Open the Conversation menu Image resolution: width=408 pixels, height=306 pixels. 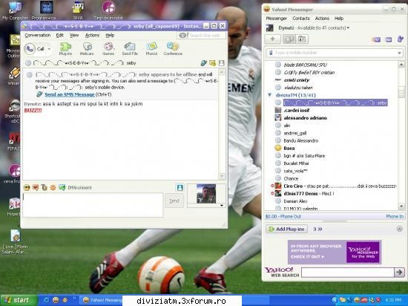(x=38, y=35)
